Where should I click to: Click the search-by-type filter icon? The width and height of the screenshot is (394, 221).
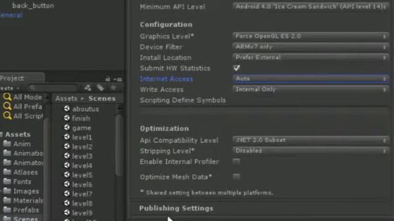click(x=87, y=88)
